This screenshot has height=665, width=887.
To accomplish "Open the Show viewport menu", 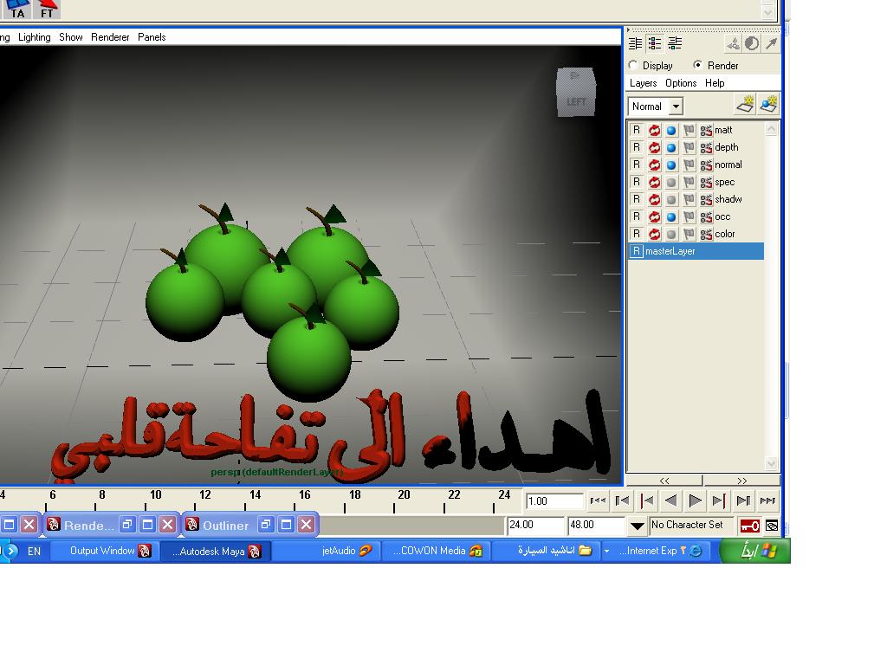I will pyautogui.click(x=71, y=37).
